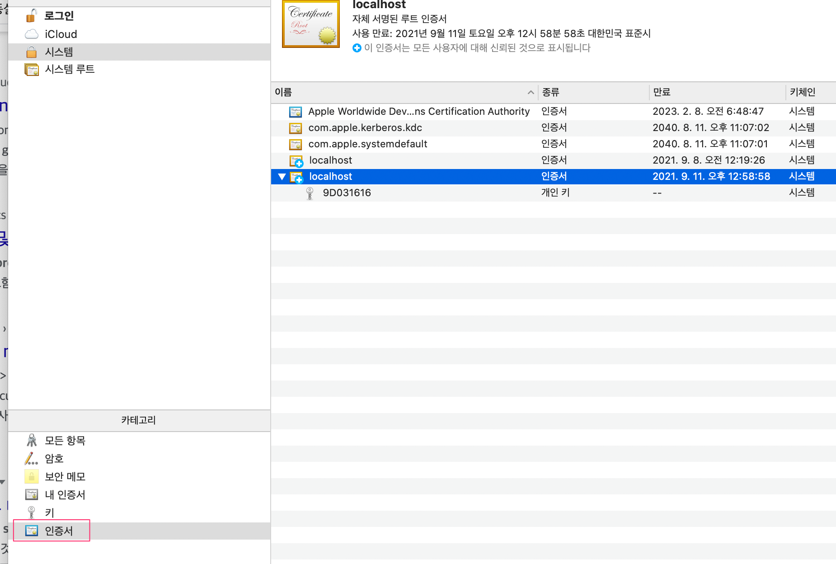The height and width of the screenshot is (564, 836).
Task: Collapse the selected localhost certificate row
Action: 282,177
